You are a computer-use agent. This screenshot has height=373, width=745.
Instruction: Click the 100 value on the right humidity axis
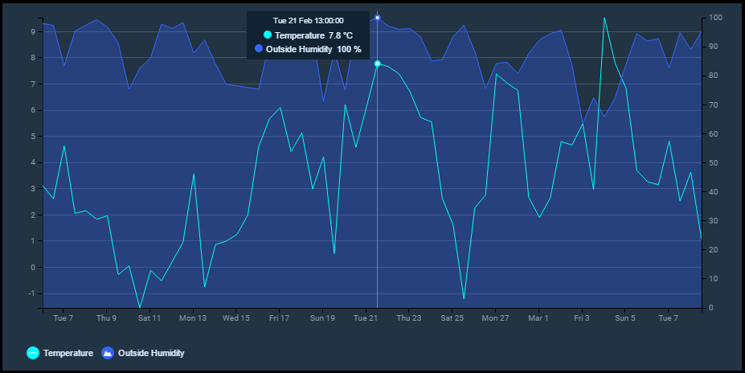click(714, 18)
